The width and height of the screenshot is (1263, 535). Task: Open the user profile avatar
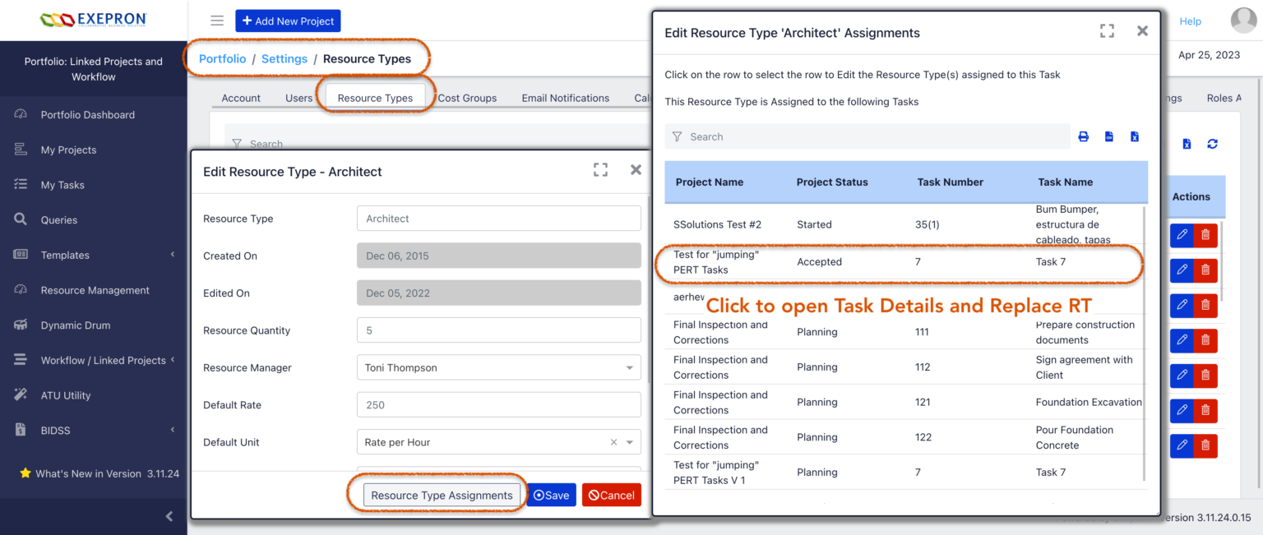pos(1245,21)
